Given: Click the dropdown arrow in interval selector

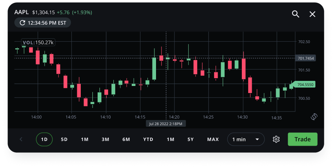Looking at the screenshot, I should click(258, 139).
